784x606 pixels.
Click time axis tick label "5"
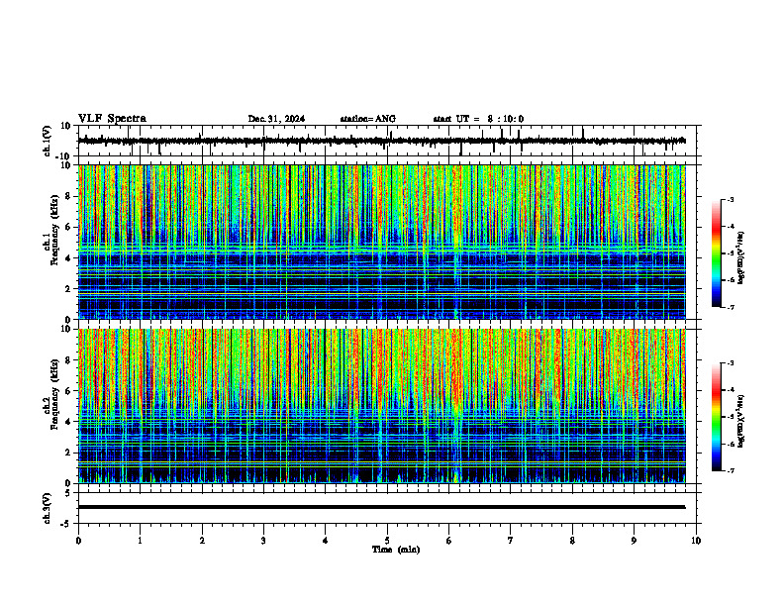387,541
